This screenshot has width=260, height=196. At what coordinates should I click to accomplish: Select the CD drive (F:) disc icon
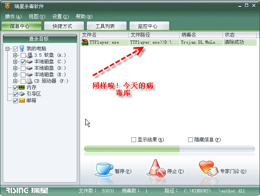(29, 81)
